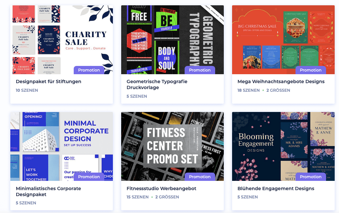Open the Fitness Center Promo Set thumbnail

172,146
